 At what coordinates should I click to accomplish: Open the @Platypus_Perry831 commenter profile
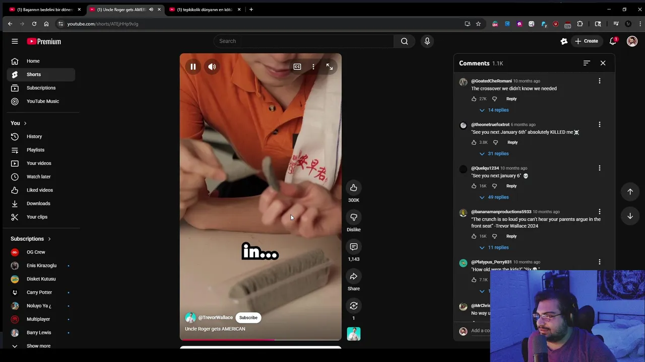[x=491, y=262]
